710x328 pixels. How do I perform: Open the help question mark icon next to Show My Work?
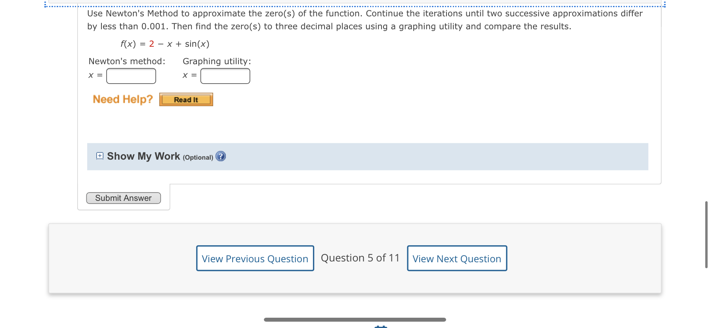(221, 156)
